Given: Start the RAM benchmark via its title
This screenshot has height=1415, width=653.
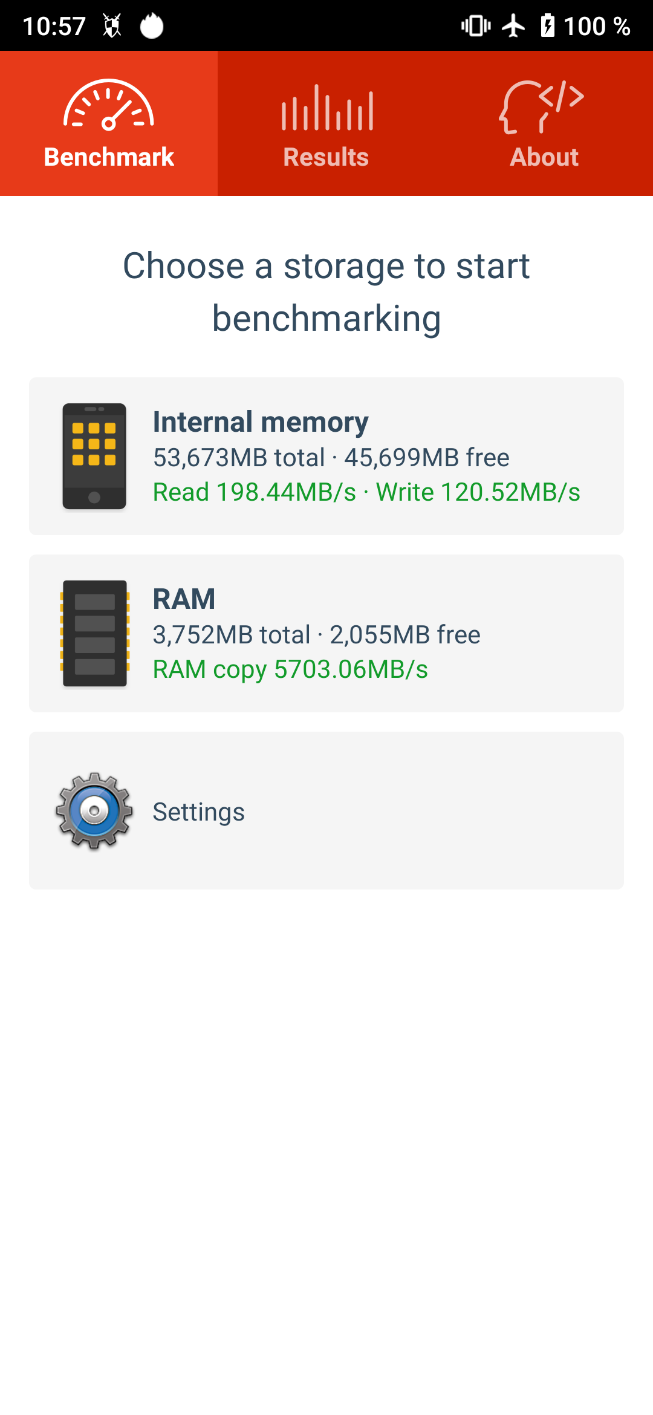Looking at the screenshot, I should click(184, 599).
